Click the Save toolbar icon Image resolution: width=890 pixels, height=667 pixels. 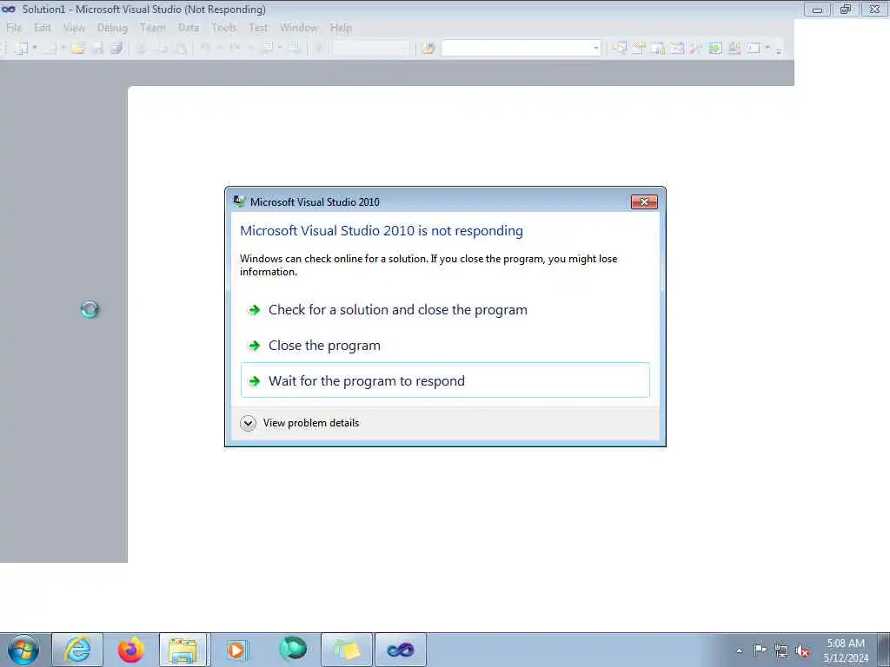97,49
